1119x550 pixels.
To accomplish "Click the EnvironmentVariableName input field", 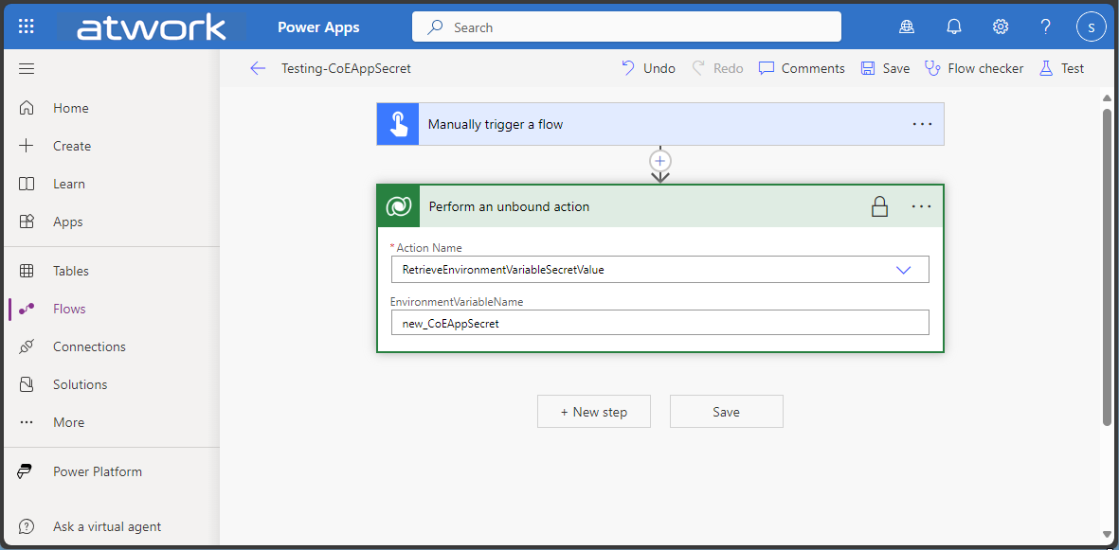I will pyautogui.click(x=659, y=323).
